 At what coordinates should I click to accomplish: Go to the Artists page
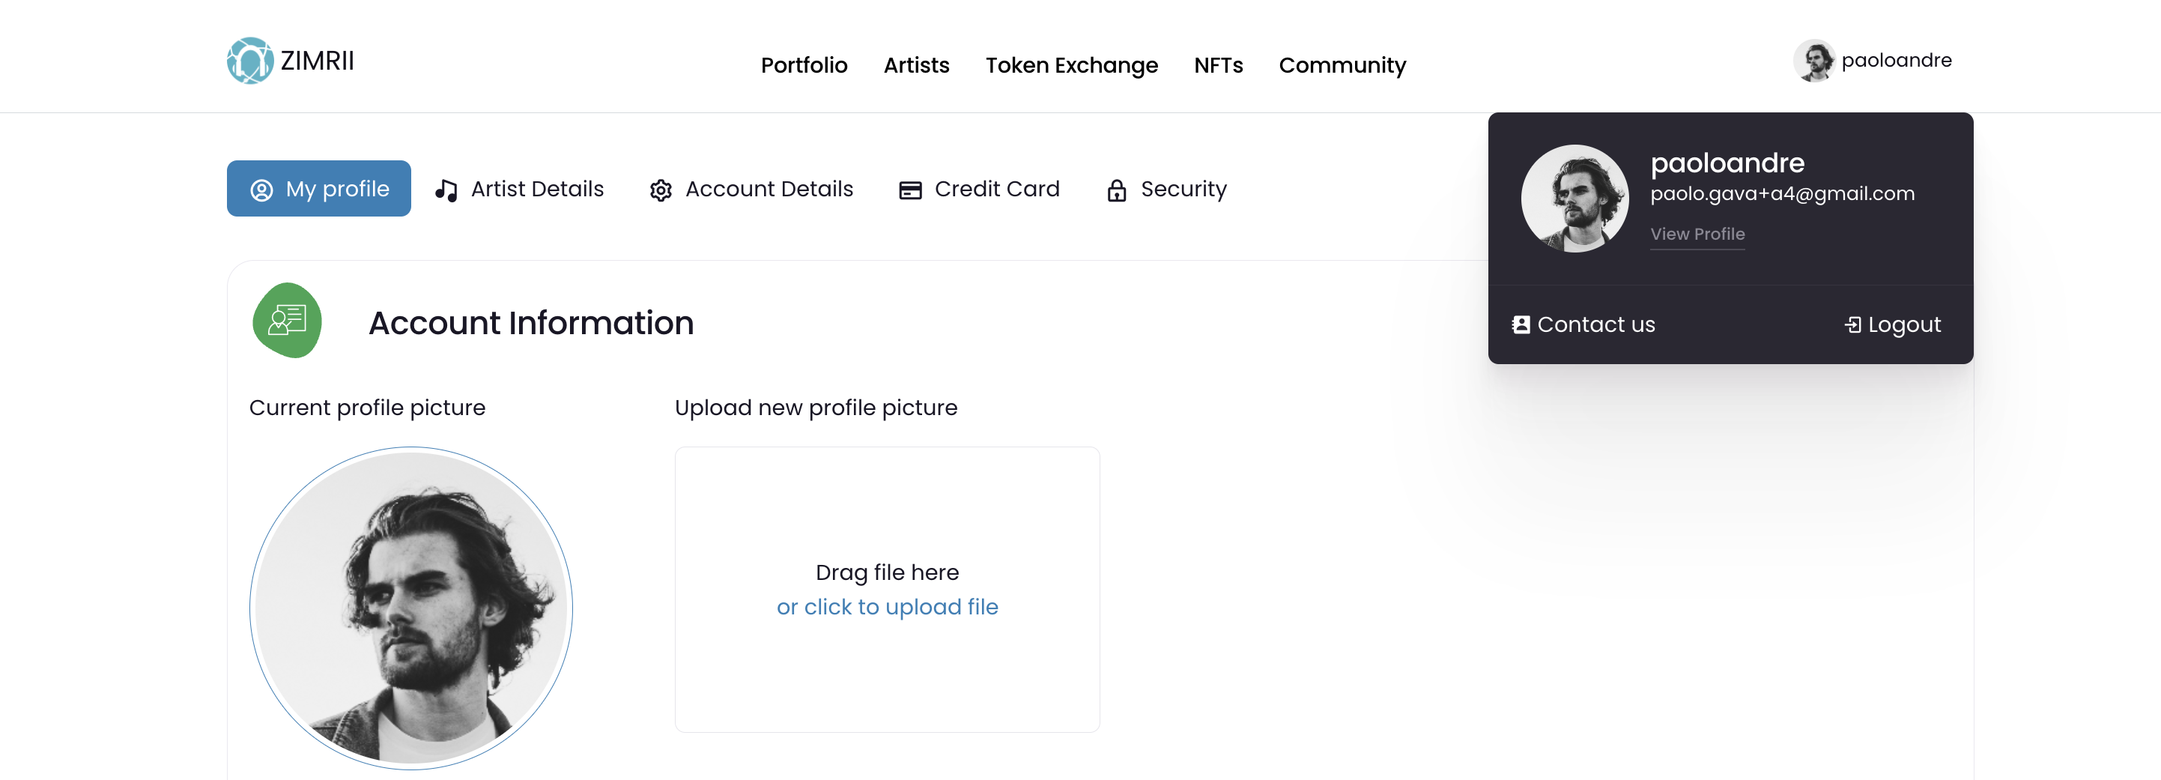[x=916, y=65]
